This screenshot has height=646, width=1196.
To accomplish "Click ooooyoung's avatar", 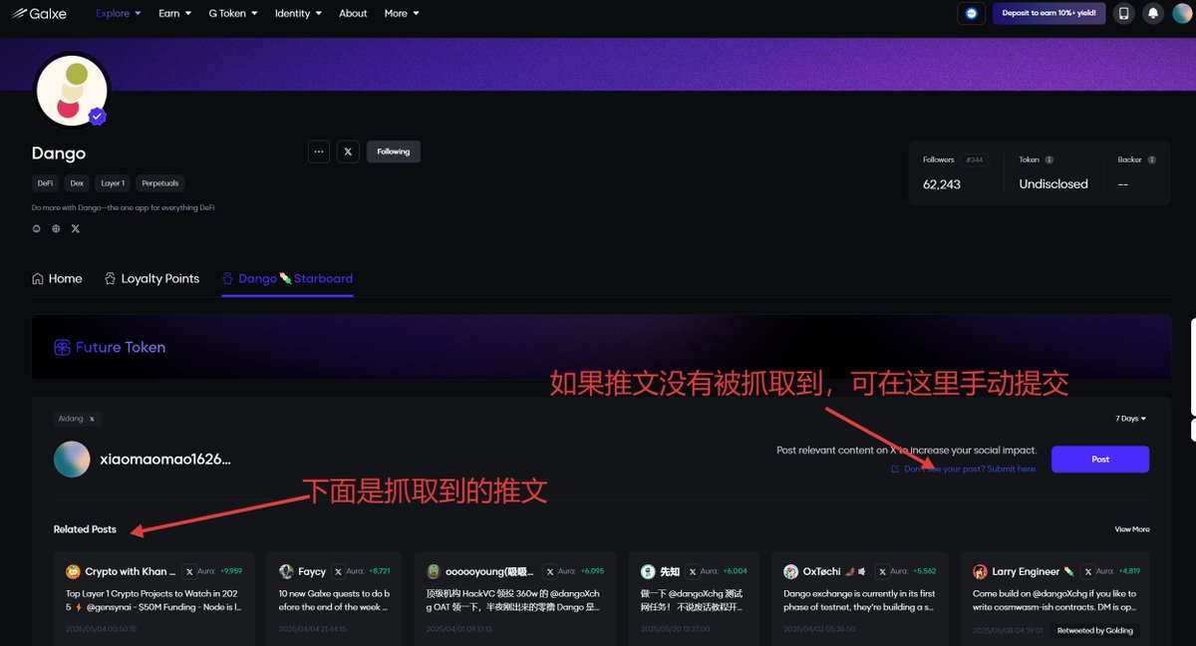I will coord(434,572).
